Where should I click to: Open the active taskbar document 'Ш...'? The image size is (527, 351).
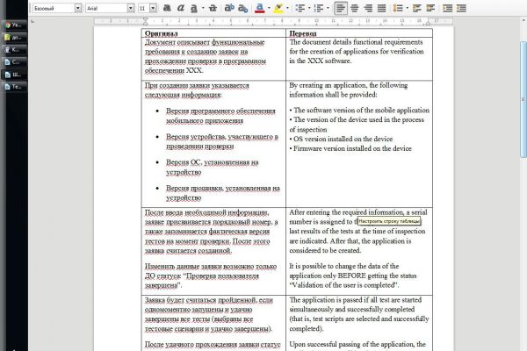point(13,75)
